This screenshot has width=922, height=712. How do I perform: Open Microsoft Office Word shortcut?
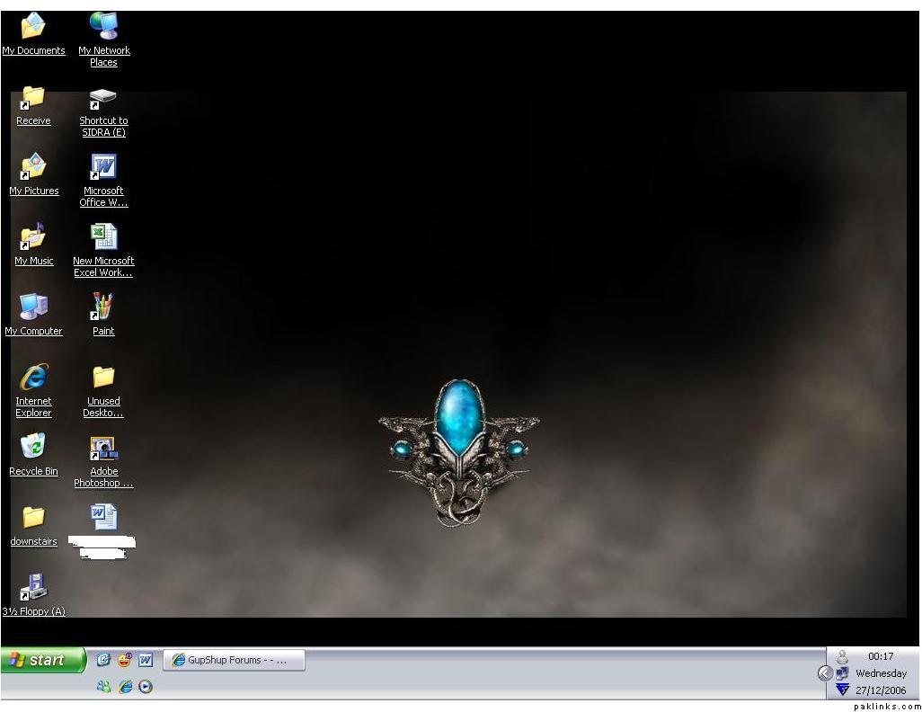tap(103, 167)
